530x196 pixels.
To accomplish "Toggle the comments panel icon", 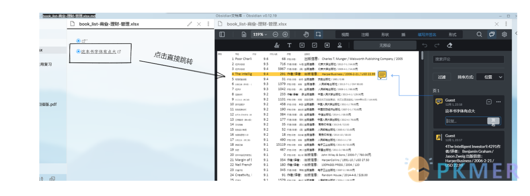I will (x=492, y=34).
